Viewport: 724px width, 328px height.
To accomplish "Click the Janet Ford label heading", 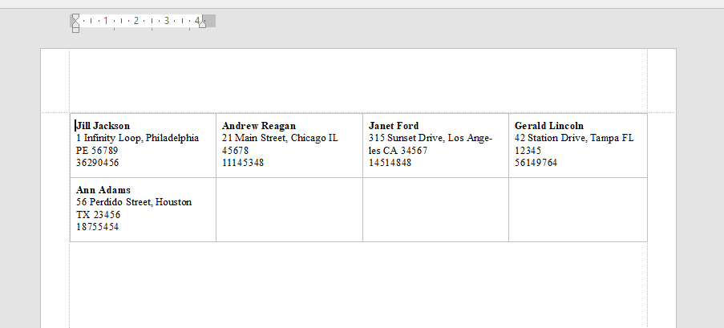I will pyautogui.click(x=394, y=126).
